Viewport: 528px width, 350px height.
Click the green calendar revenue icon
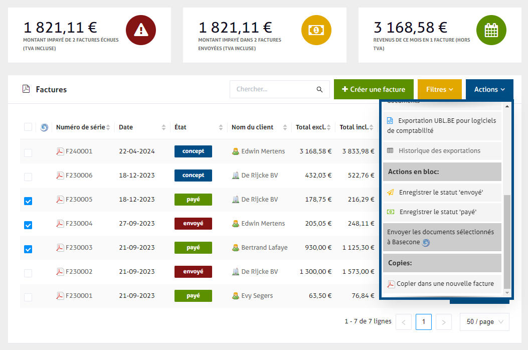point(491,30)
